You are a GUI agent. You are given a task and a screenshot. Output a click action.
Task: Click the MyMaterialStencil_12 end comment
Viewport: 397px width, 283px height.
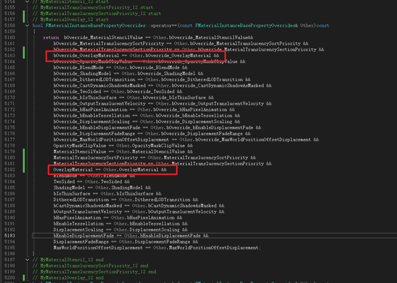pos(68,260)
